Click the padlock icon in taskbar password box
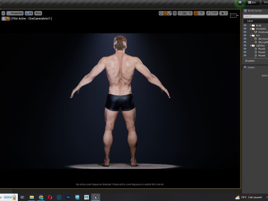The image size is (268, 201). (x=14, y=197)
